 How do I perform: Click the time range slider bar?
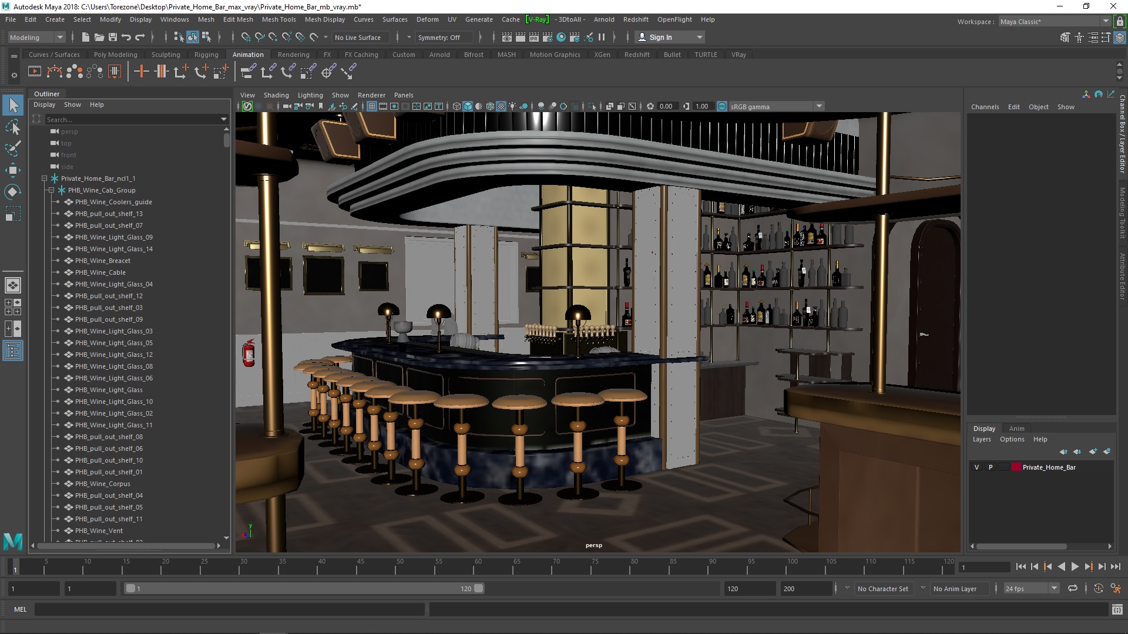(x=304, y=588)
